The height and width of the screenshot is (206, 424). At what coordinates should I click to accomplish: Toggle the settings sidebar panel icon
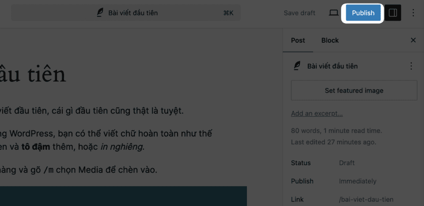[x=393, y=13]
